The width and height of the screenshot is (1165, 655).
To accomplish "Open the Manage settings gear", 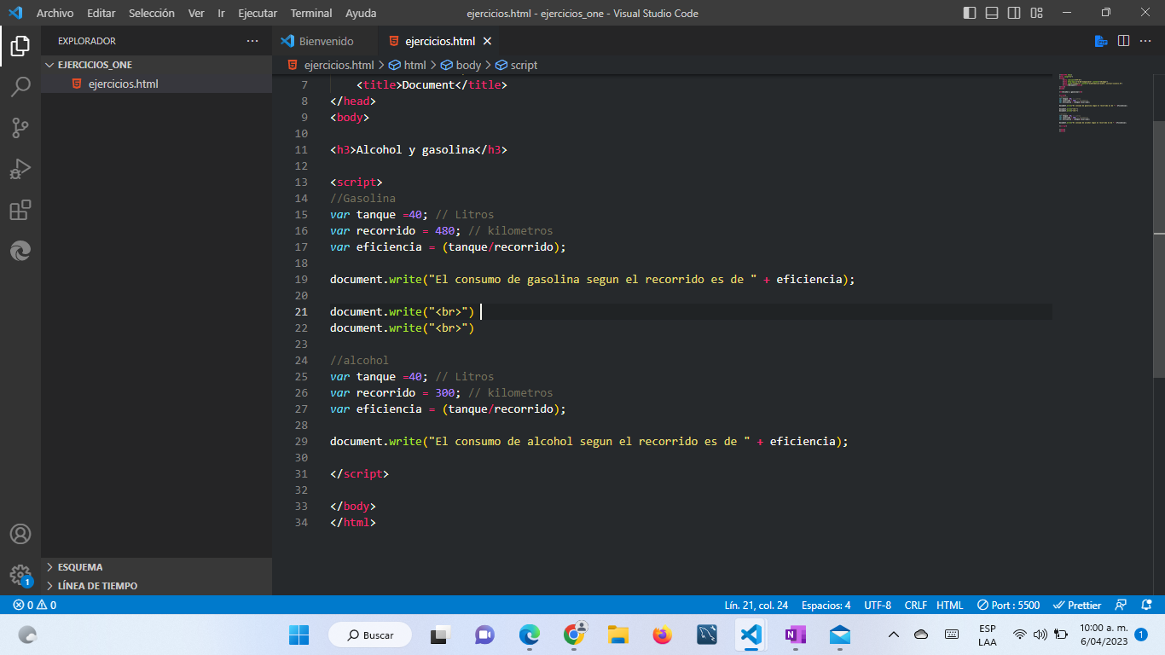I will (x=20, y=574).
